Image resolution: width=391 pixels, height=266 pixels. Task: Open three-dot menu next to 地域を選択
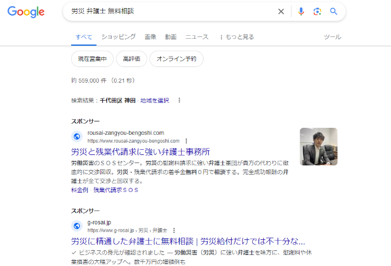[179, 100]
